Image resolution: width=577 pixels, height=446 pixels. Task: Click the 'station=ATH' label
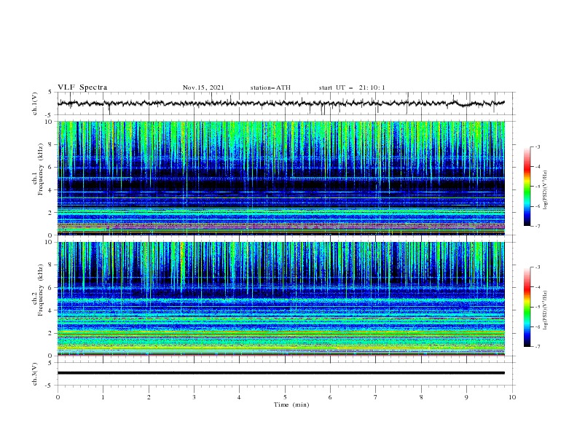pyautogui.click(x=270, y=87)
